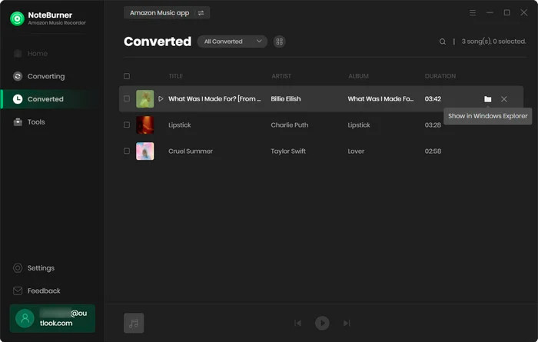Viewport: 538px width, 342px height.
Task: Open the Converted section
Action: click(52, 99)
